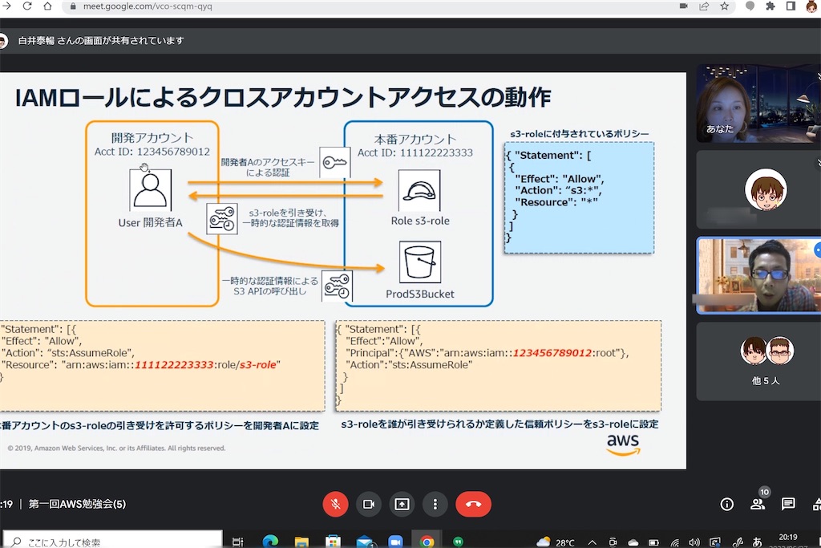The height and width of the screenshot is (548, 821).
Task: Click the present screen button
Action: click(x=402, y=504)
